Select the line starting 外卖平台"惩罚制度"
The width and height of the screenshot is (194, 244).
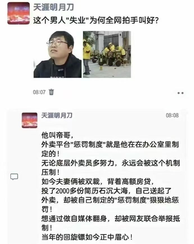[x=110, y=144]
